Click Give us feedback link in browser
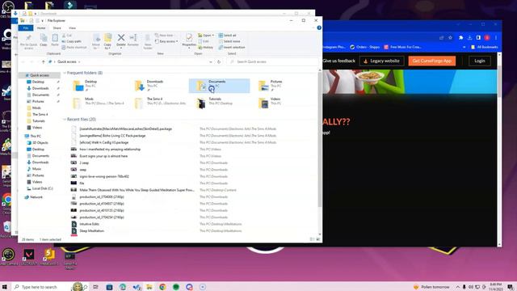 [339, 61]
